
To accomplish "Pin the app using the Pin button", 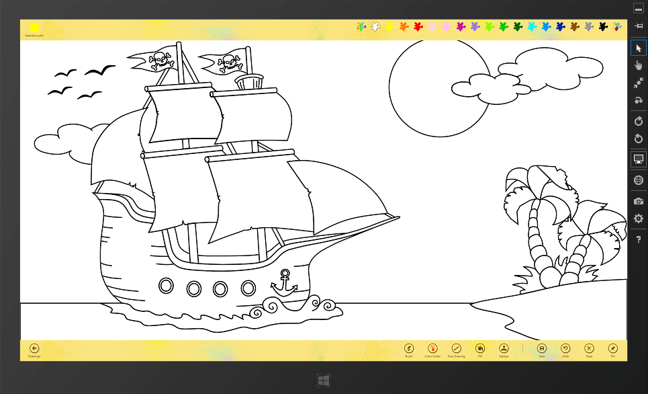I will (x=613, y=348).
